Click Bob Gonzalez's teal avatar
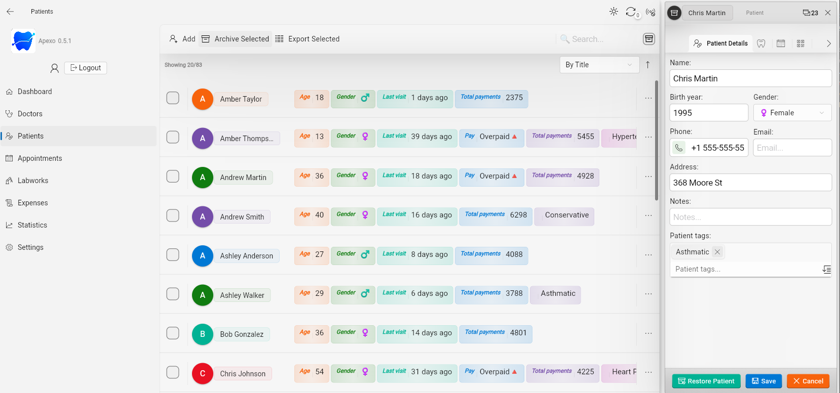 point(203,334)
